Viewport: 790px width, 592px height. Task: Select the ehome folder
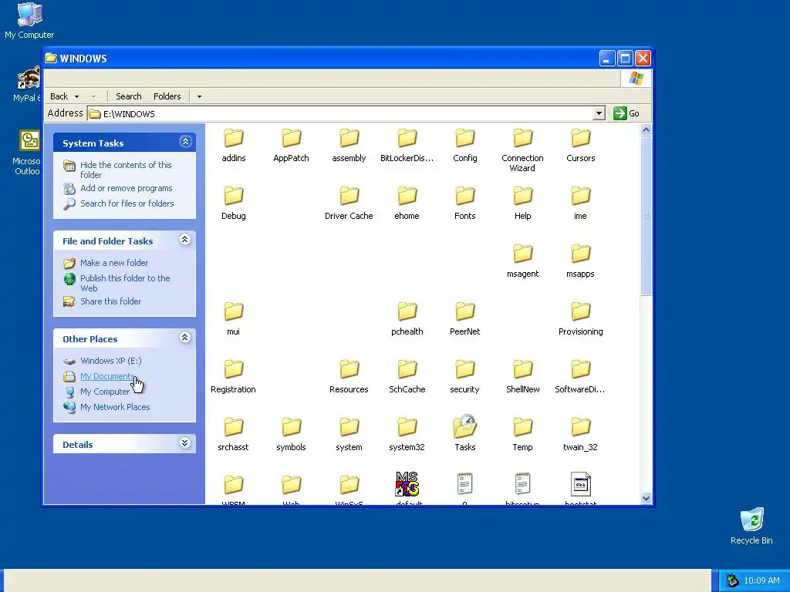pos(407,203)
